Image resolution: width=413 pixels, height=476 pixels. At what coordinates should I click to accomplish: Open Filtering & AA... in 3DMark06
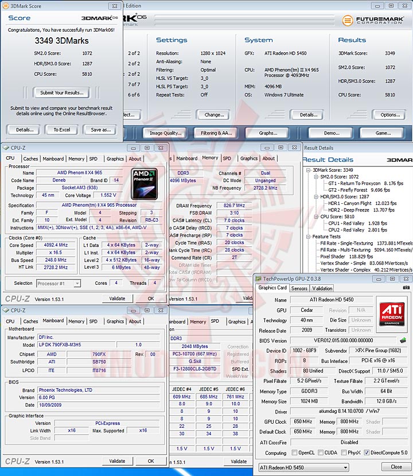point(216,133)
